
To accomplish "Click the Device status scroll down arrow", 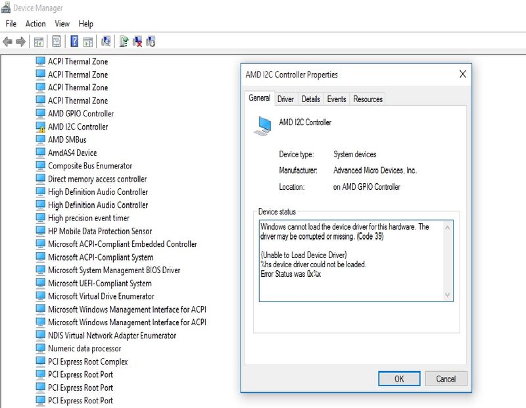I will (447, 295).
